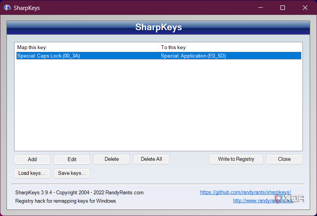The height and width of the screenshot is (216, 317).
Task: Maximize the SharpKeys window
Action: pos(283,8)
